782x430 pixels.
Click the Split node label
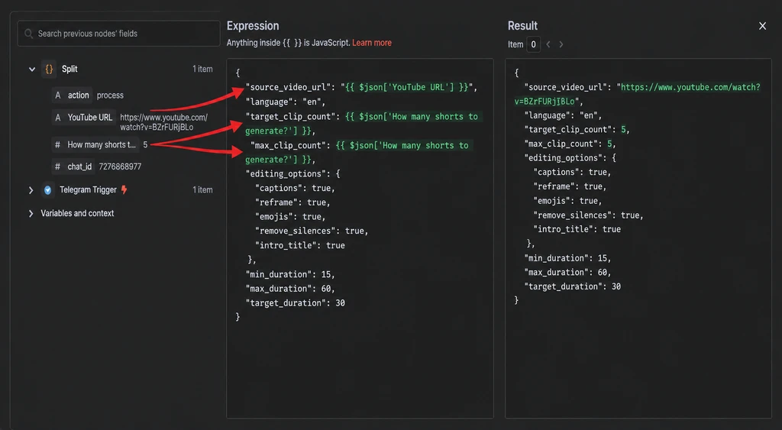pos(69,70)
